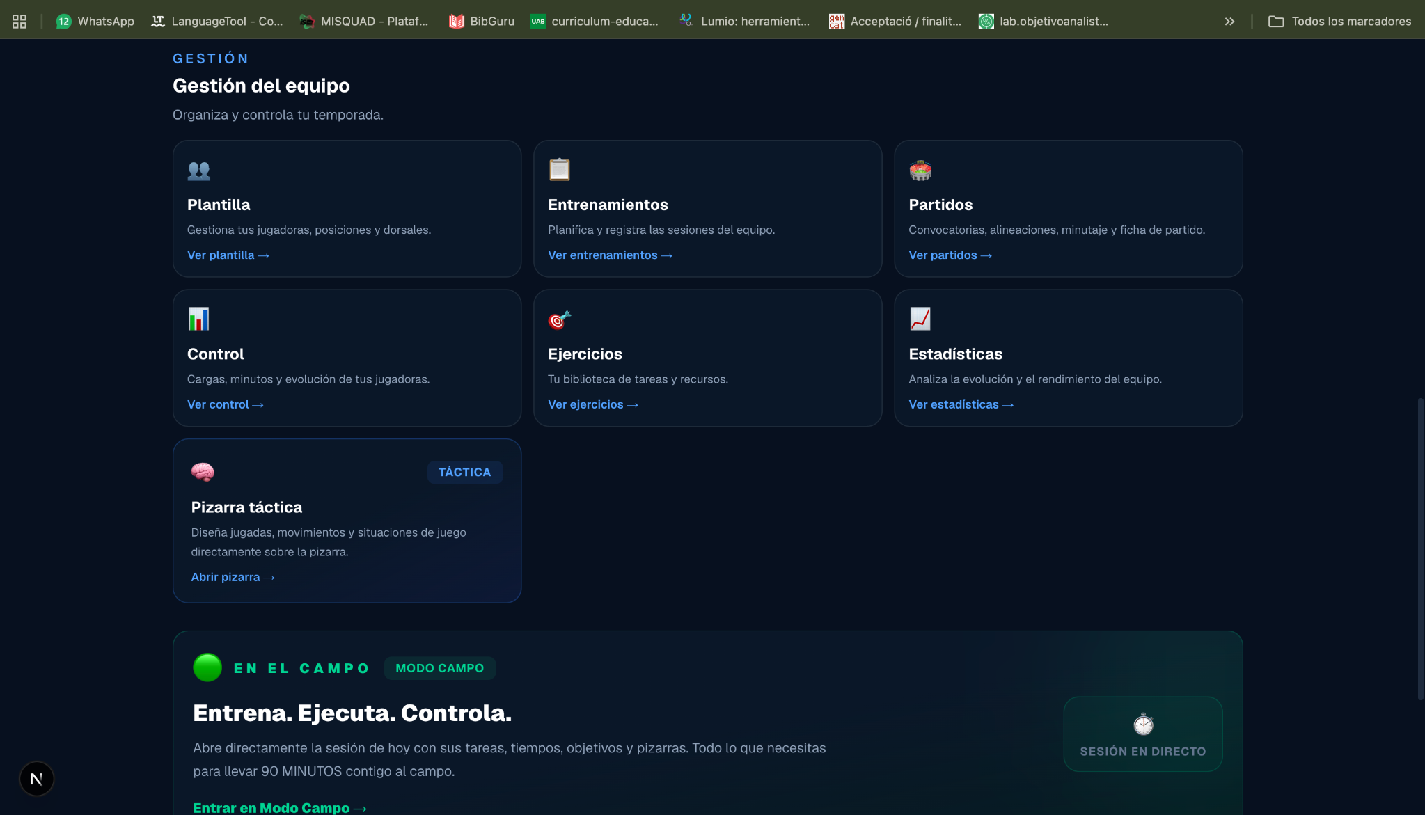The image size is (1425, 815).
Task: Click the MISQUAD bookmark favicon
Action: click(x=307, y=21)
